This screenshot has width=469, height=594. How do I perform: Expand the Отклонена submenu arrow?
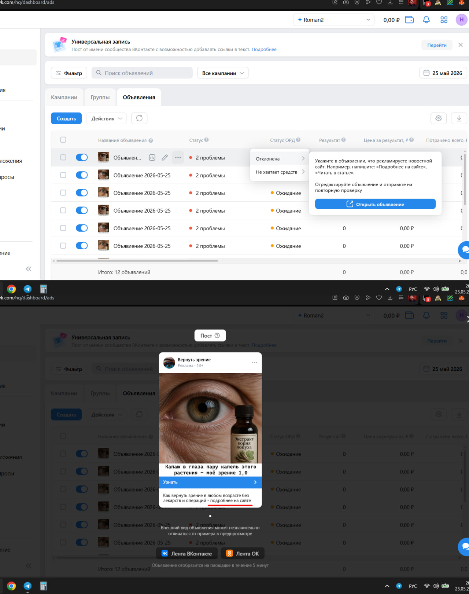[x=303, y=158]
